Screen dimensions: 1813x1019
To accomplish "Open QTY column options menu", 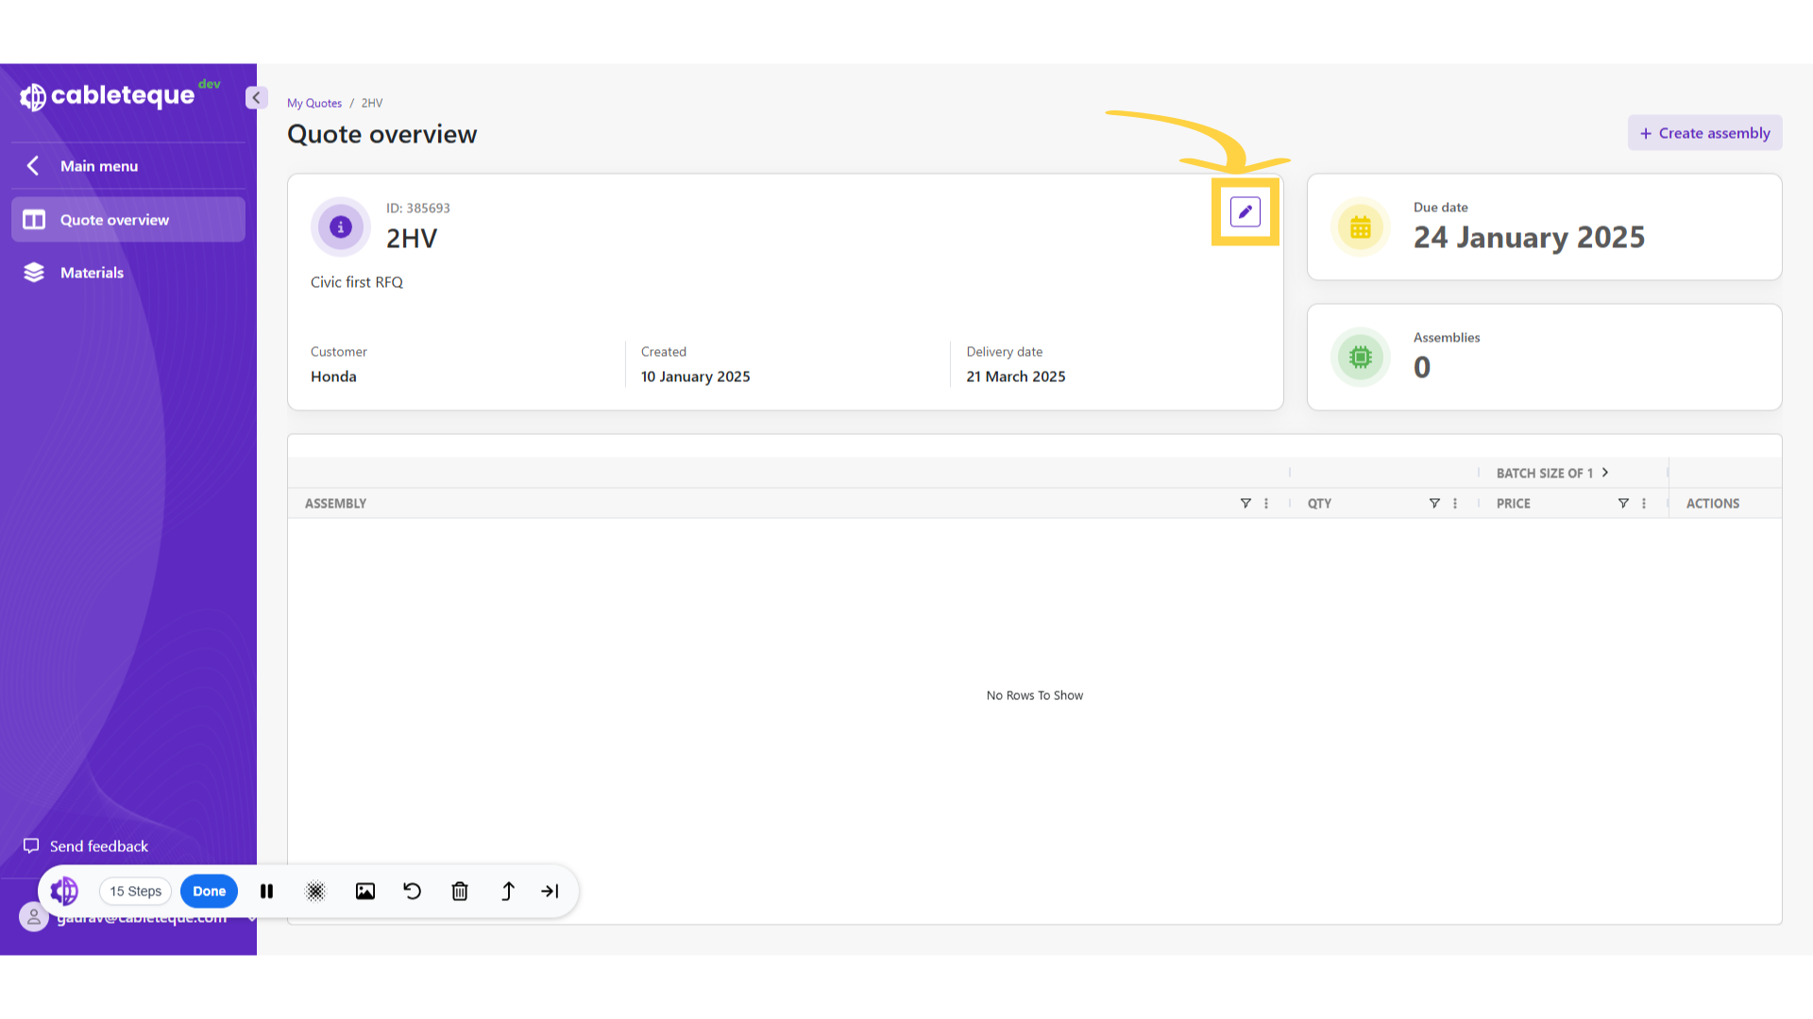I will point(1455,504).
